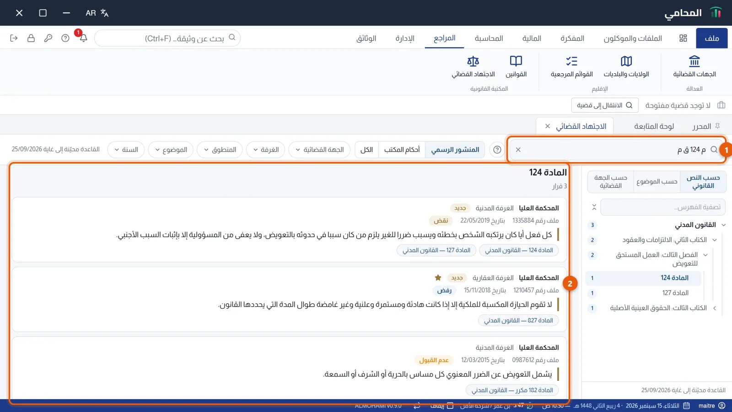The width and height of the screenshot is (732, 412).
Task: Open the الجهة القضائية filter dropdown
Action: [x=319, y=150]
